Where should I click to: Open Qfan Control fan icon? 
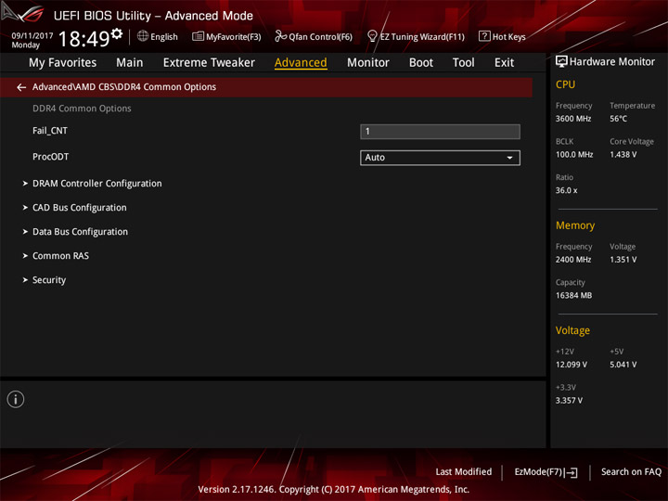[x=280, y=36]
